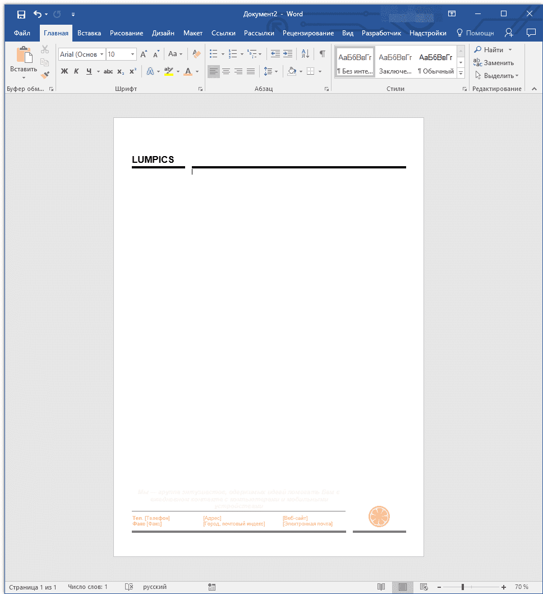Click the Format Painter brush icon
The height and width of the screenshot is (594, 543).
(45, 74)
